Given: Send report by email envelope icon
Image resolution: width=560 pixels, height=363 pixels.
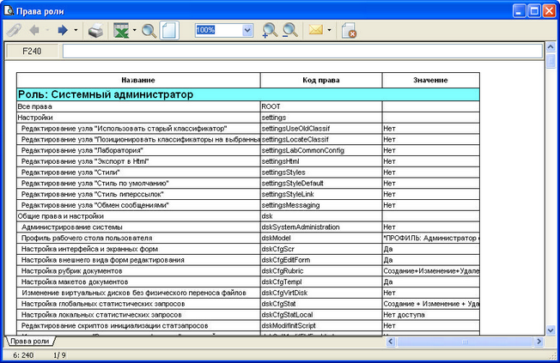Looking at the screenshot, I should pos(316,30).
